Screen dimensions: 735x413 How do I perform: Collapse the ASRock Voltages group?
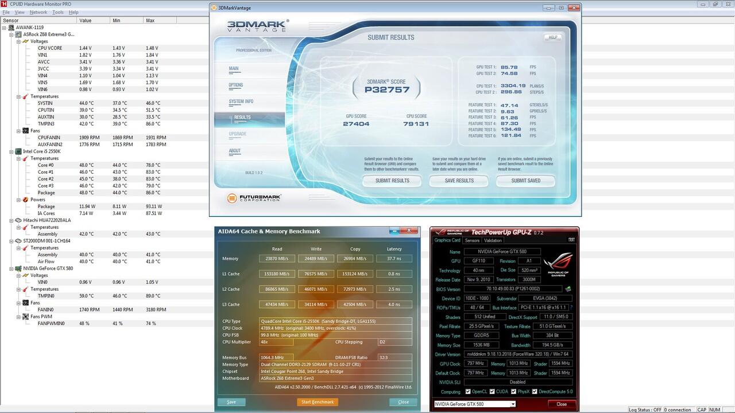pyautogui.click(x=18, y=41)
